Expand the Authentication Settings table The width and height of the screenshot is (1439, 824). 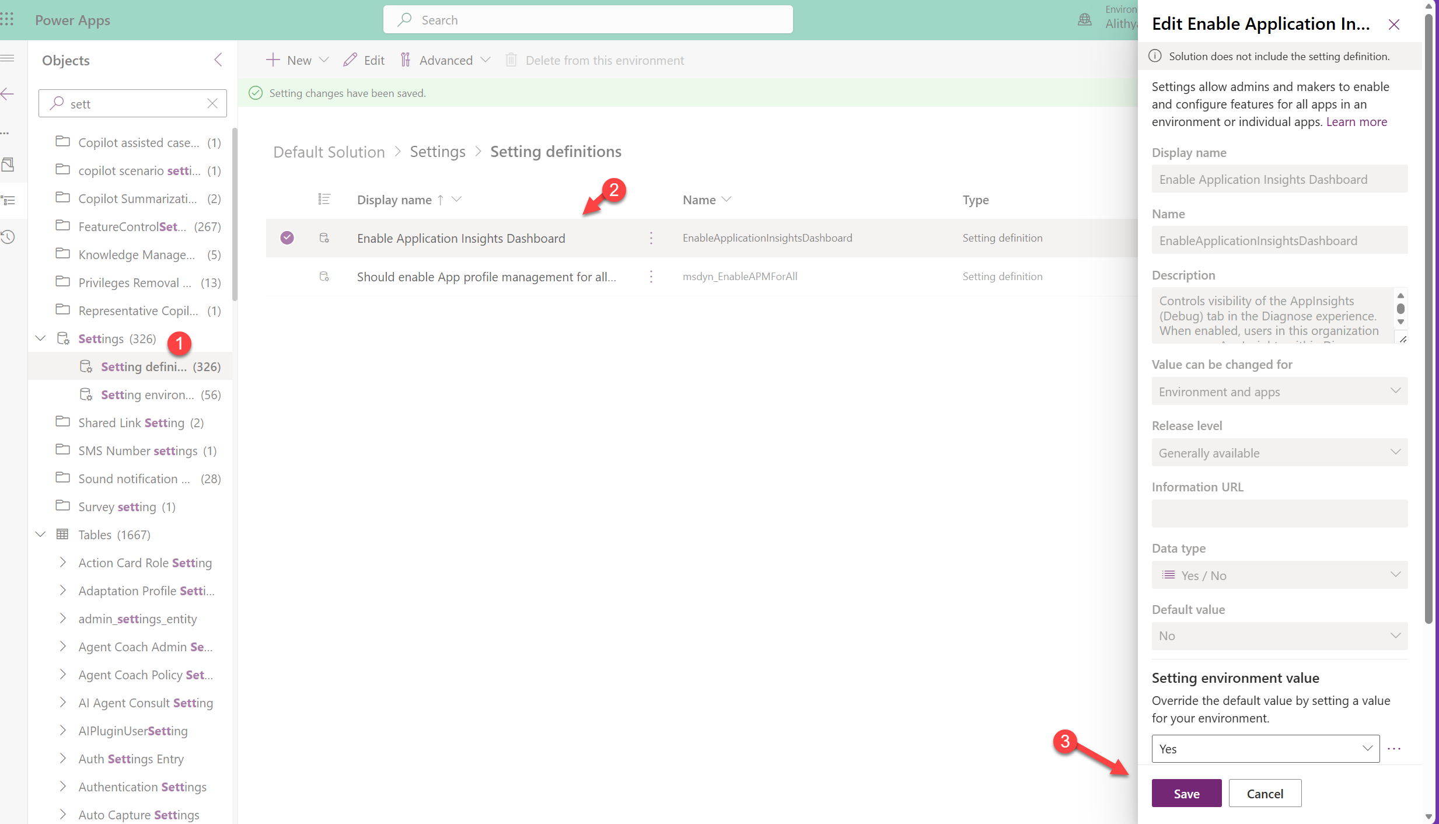[62, 787]
